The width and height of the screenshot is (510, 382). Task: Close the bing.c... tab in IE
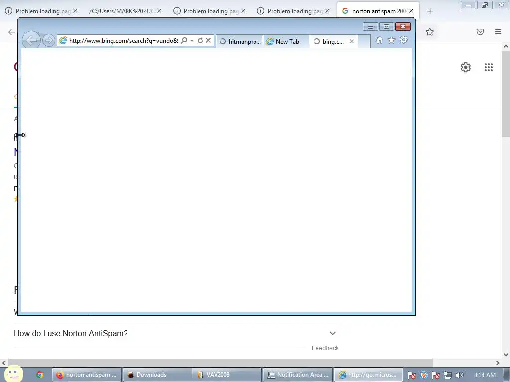(351, 42)
